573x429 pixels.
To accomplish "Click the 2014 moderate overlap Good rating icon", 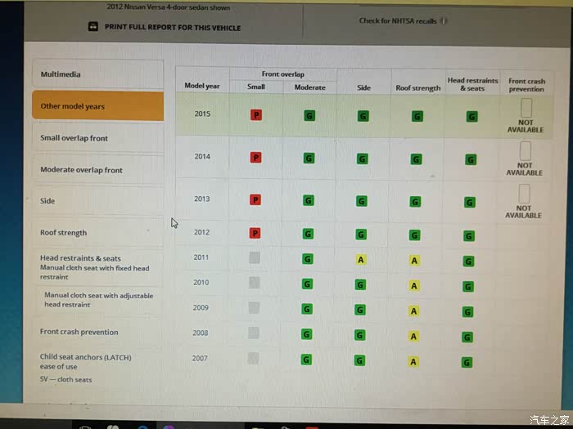I will coord(309,159).
